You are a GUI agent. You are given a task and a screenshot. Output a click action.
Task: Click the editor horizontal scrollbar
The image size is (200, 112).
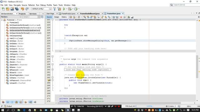(x=119, y=103)
